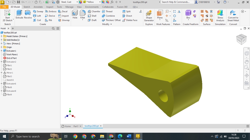Add a new browser panel tab
The width and height of the screenshot is (250, 140).
[13, 29]
